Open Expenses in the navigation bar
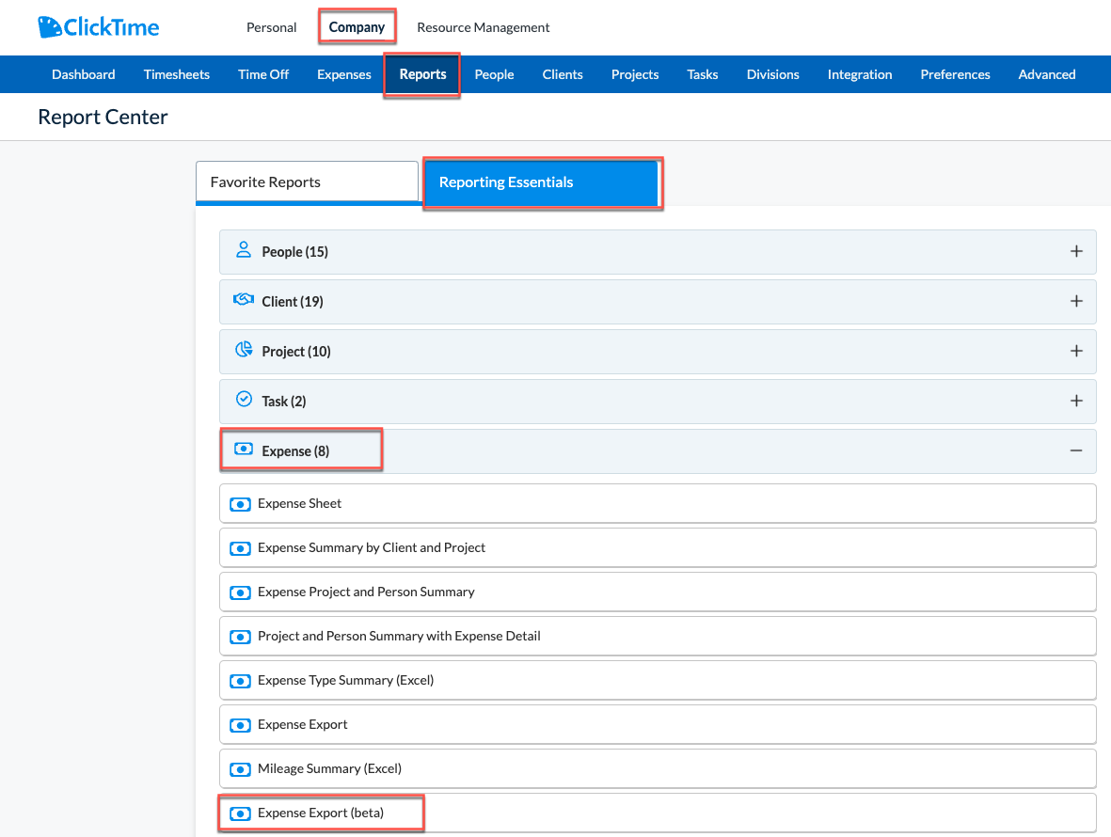The height and width of the screenshot is (837, 1111). pos(344,74)
